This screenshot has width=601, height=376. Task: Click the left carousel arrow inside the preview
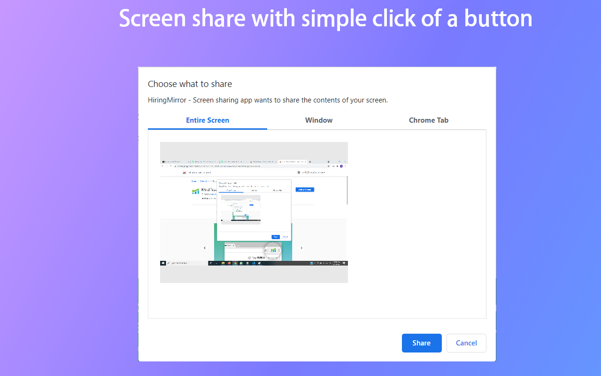(205, 248)
